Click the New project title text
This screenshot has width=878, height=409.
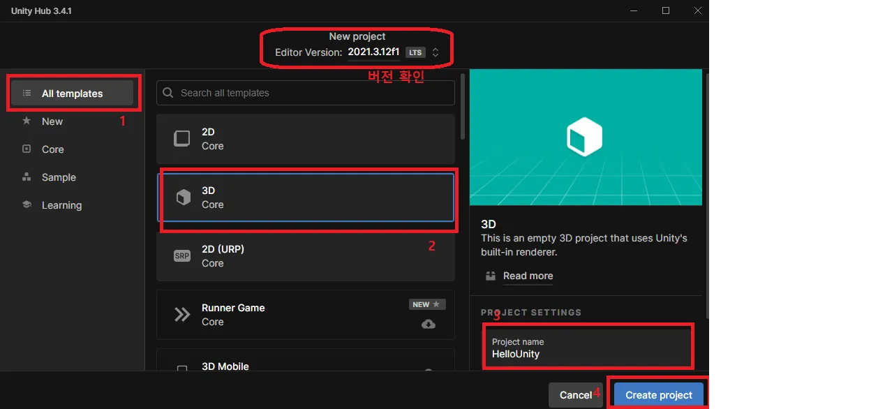click(357, 36)
